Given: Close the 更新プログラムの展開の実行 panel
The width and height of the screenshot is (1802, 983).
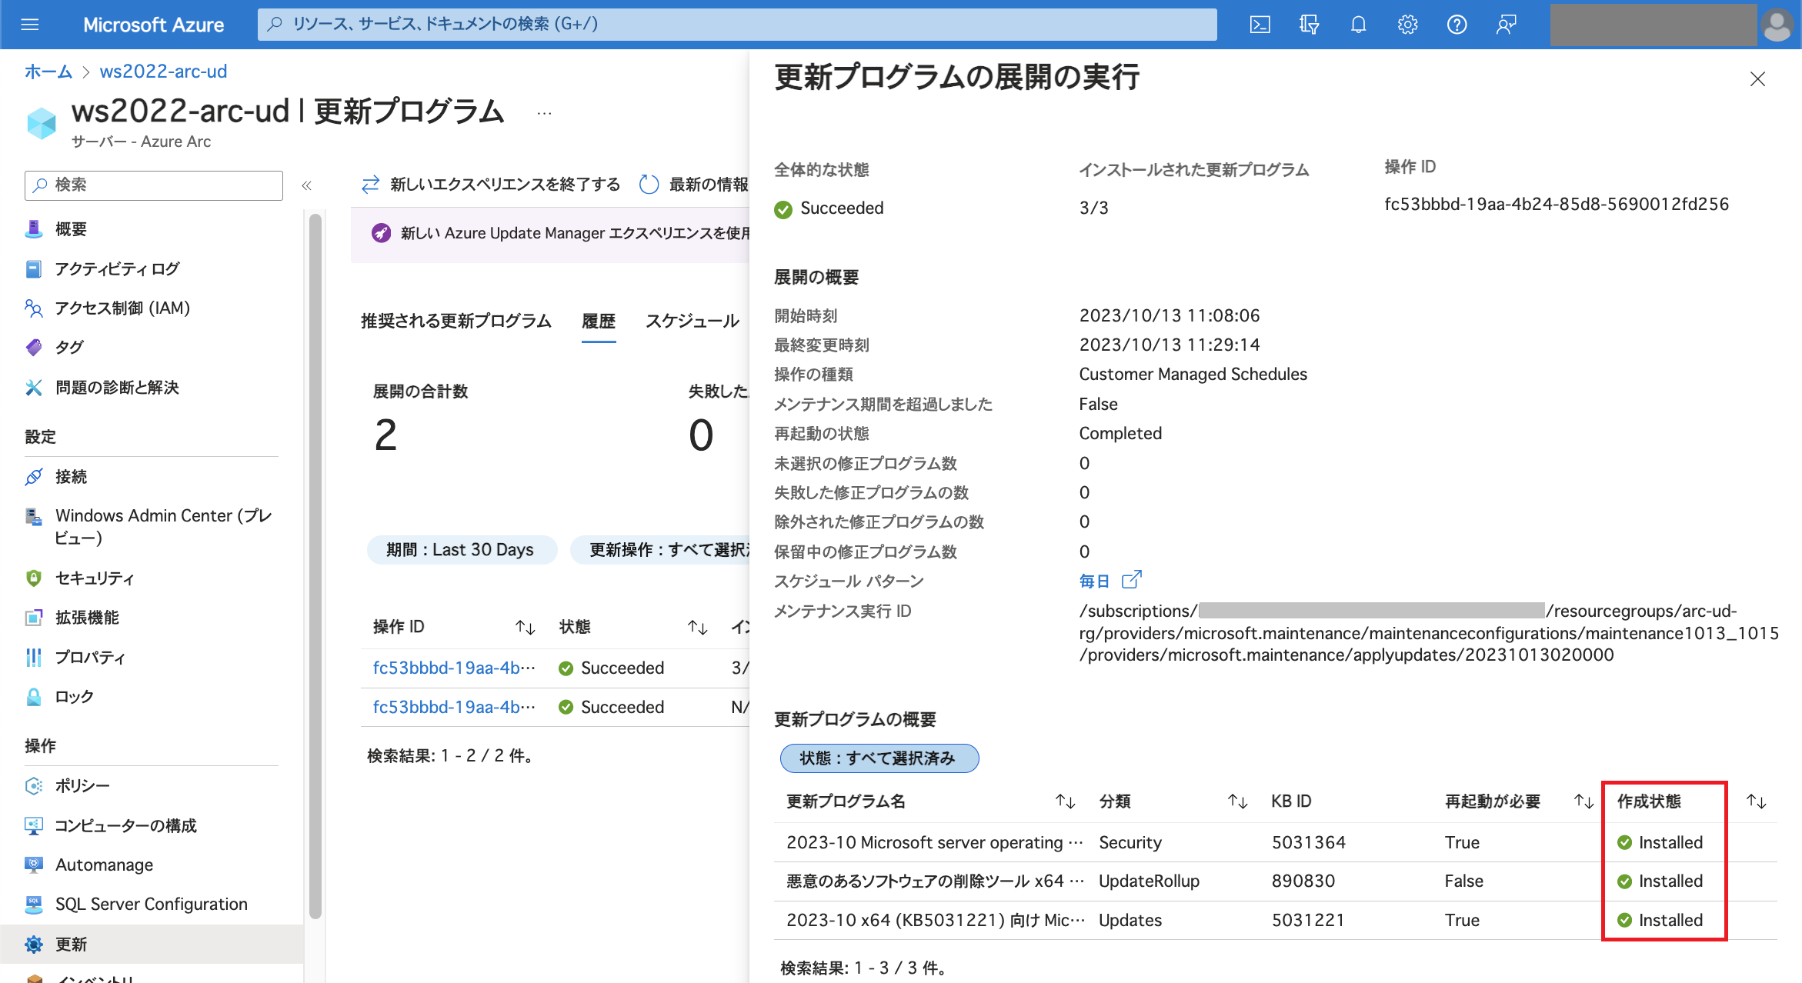Looking at the screenshot, I should 1757,79.
